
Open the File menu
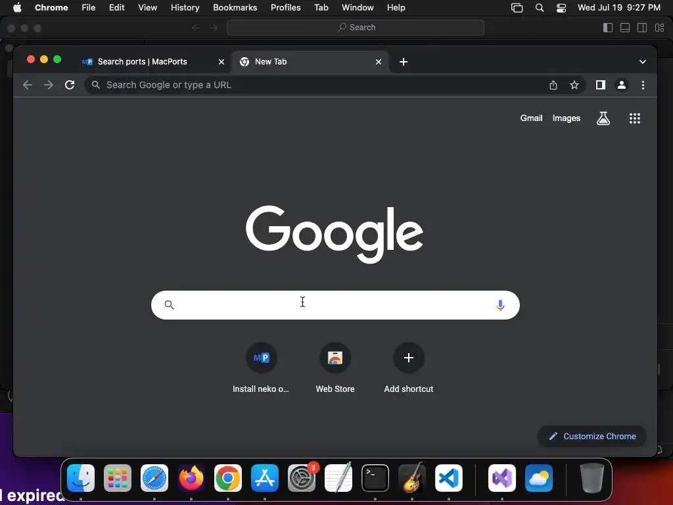(89, 7)
